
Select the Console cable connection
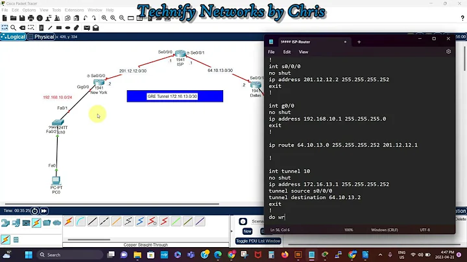coord(80,222)
